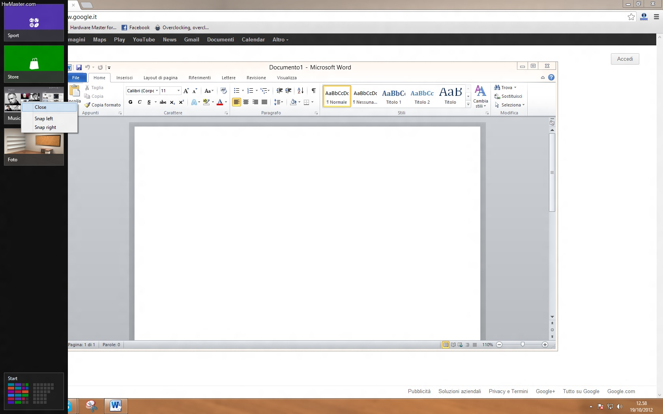The height and width of the screenshot is (414, 663).
Task: Apply subscript formatting
Action: coord(172,102)
